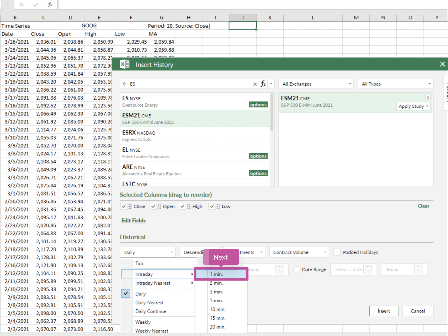Screen dimensions: 448x336
Task: Uncheck the High column checkbox
Action: tap(183, 206)
